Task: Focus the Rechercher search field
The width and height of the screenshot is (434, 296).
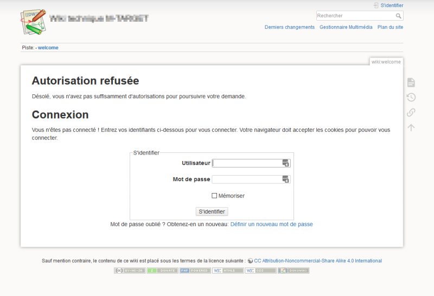Action: (355, 16)
